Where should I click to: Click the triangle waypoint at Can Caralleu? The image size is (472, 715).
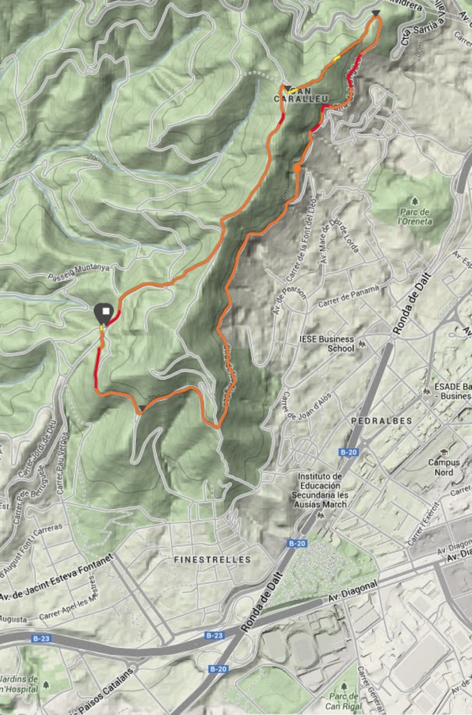[288, 88]
